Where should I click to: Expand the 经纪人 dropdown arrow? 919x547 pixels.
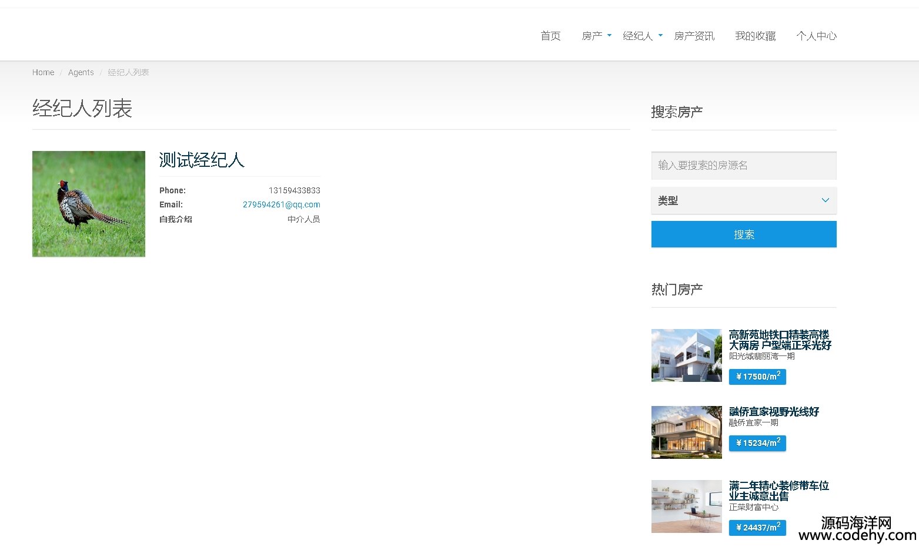click(x=660, y=36)
